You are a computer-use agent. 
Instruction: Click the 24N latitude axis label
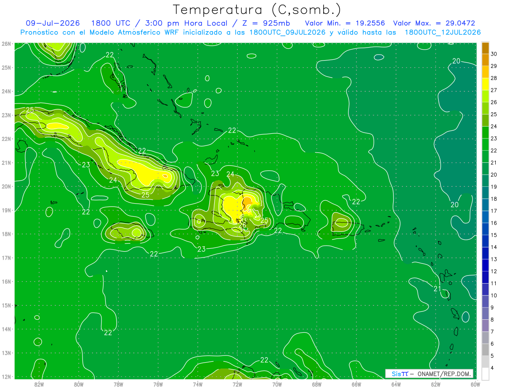coord(6,91)
